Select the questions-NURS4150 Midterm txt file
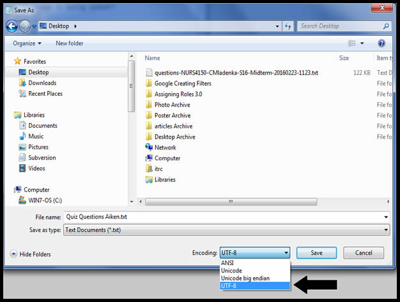 pyautogui.click(x=236, y=73)
